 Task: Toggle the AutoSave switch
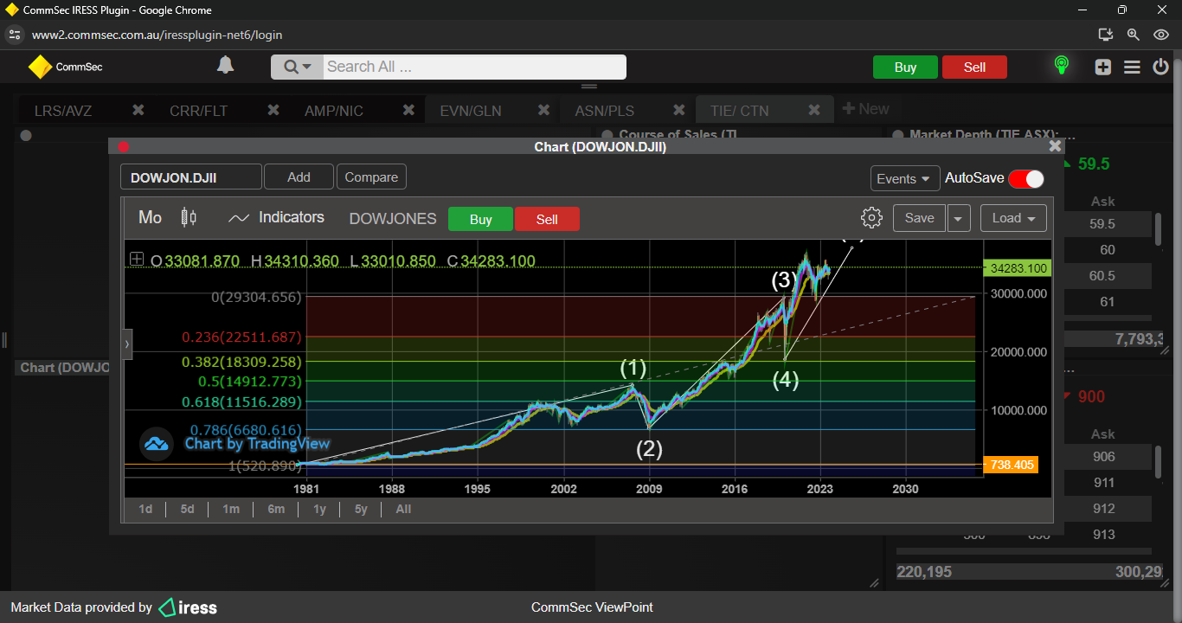[1026, 178]
